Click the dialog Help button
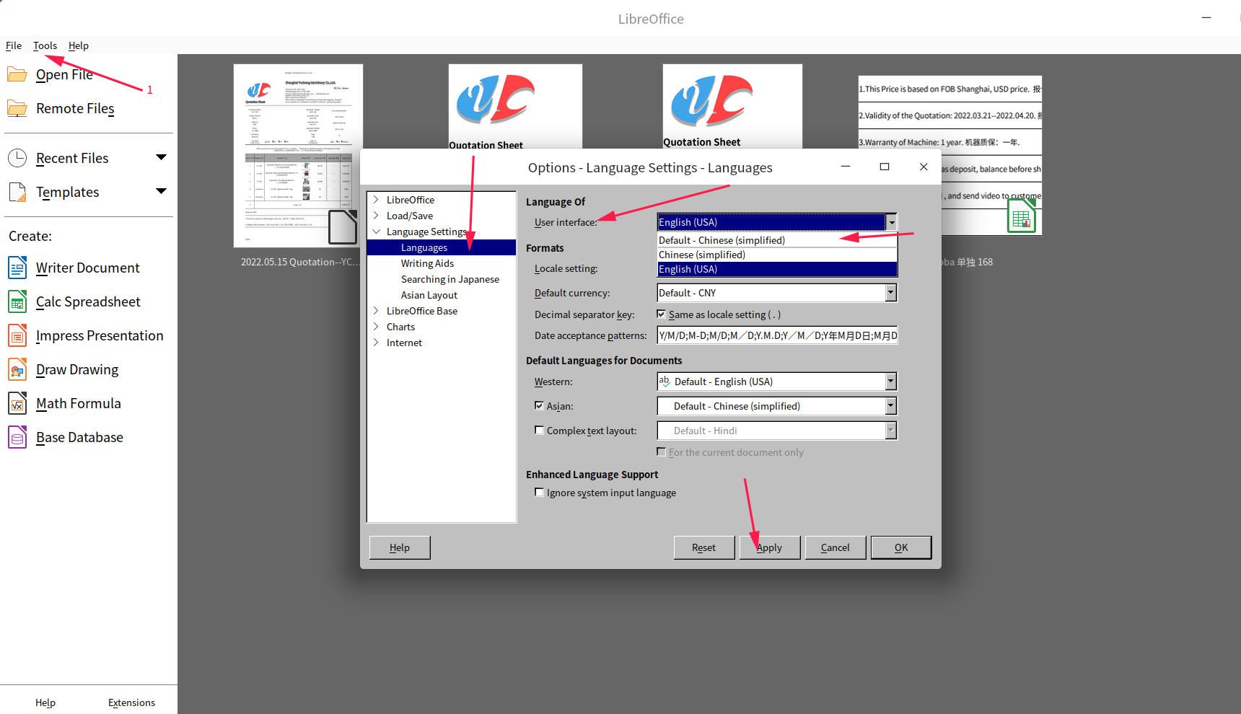1241x714 pixels. [400, 547]
